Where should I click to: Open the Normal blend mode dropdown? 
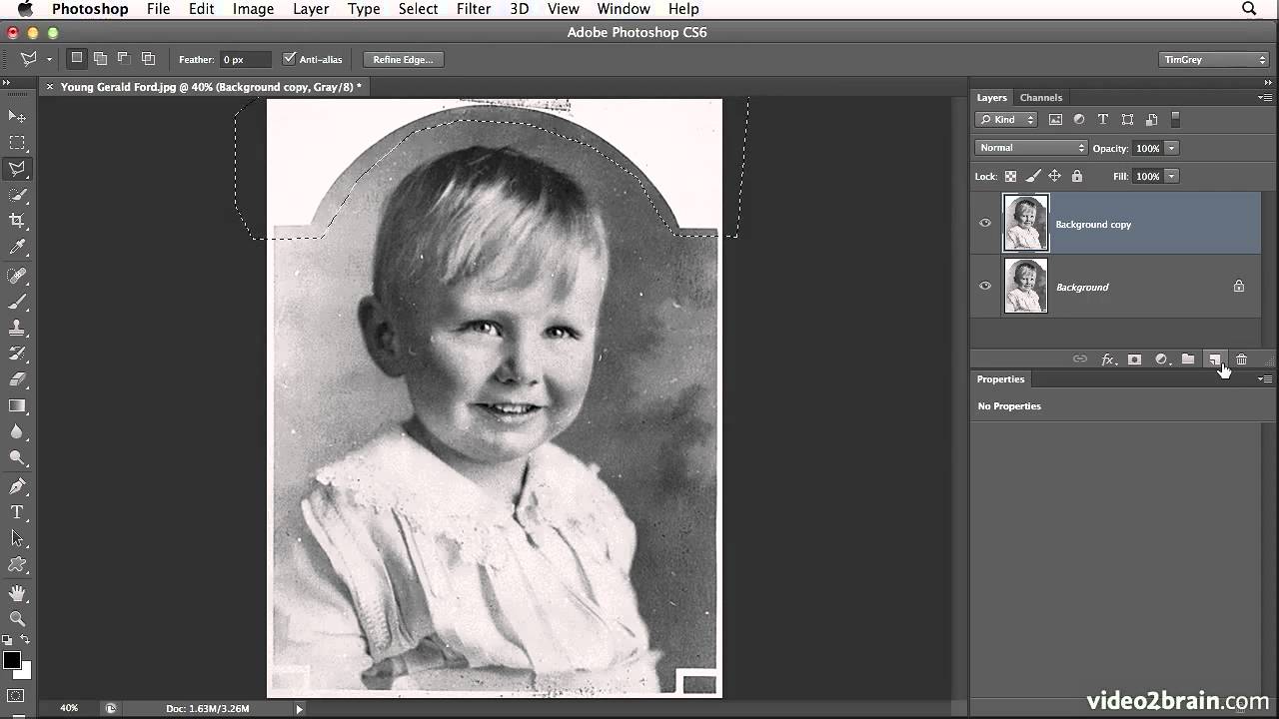click(1031, 148)
